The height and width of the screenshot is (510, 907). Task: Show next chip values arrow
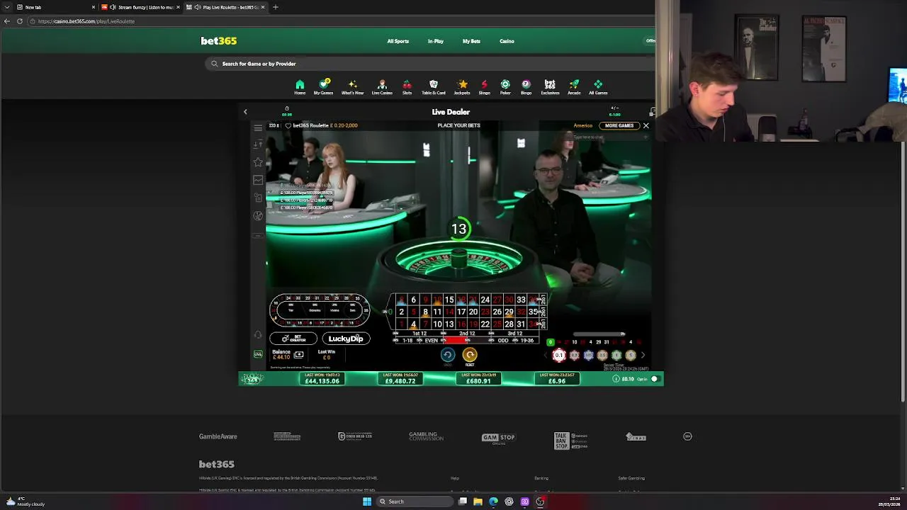[x=643, y=356]
